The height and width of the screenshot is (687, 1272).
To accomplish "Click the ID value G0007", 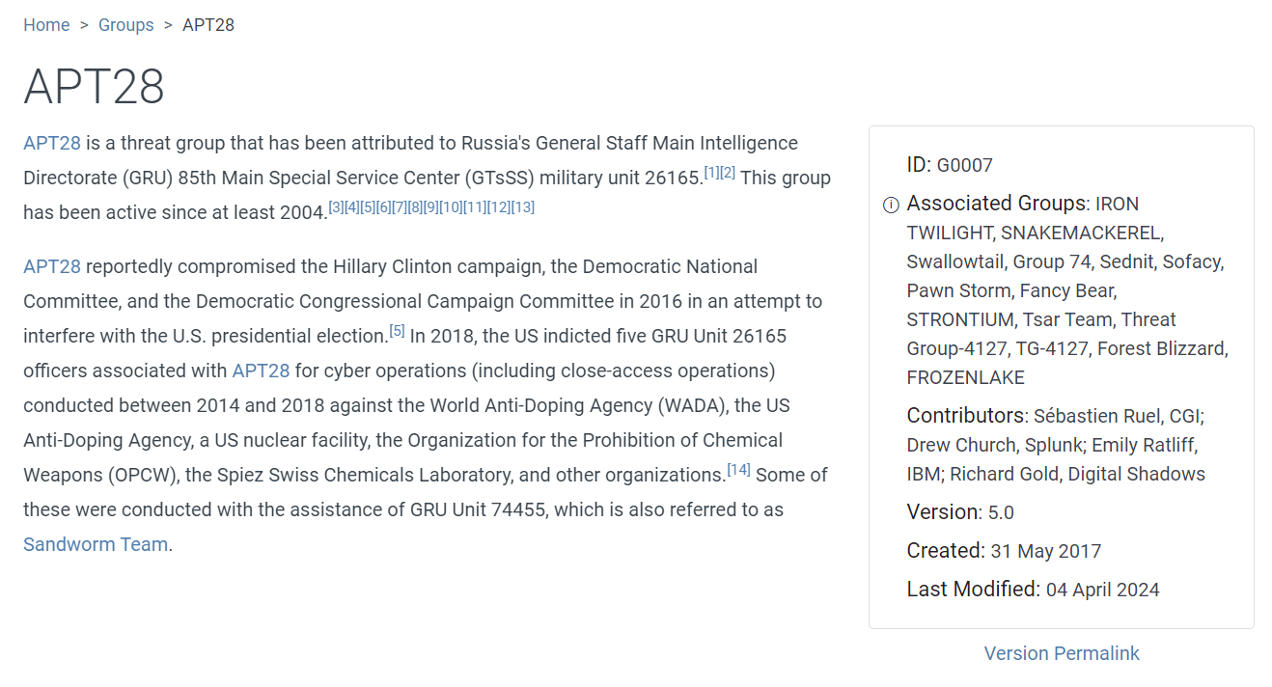I will tap(964, 166).
